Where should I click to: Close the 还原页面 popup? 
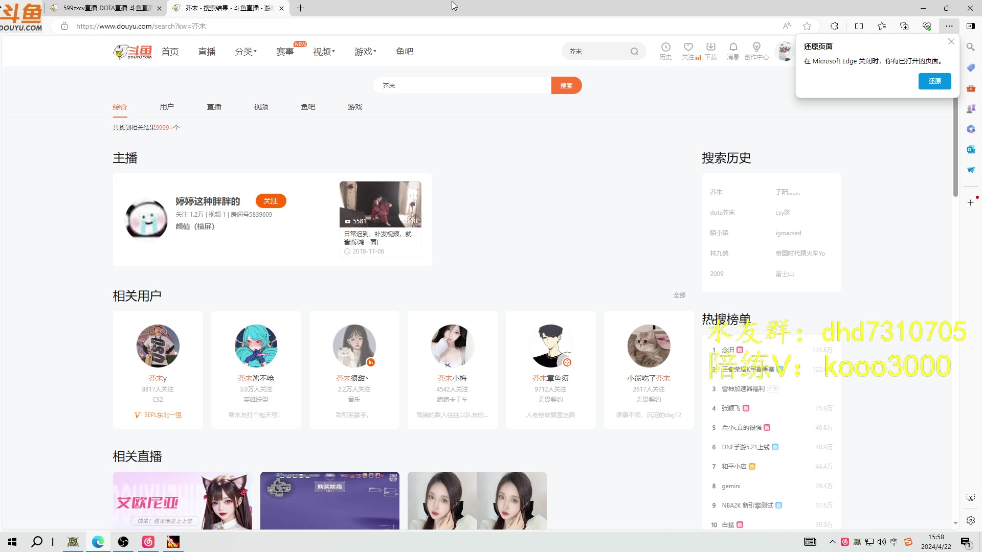[951, 42]
